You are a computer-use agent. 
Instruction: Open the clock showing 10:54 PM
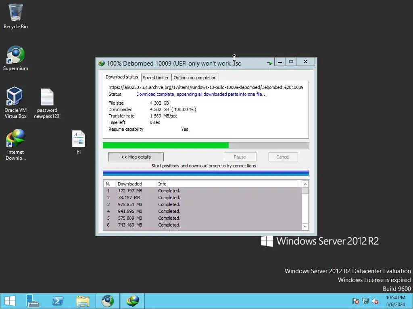(395, 301)
